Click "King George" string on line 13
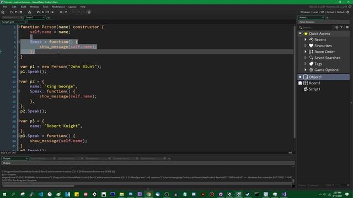This screenshot has height=198, width=353. pos(60,86)
